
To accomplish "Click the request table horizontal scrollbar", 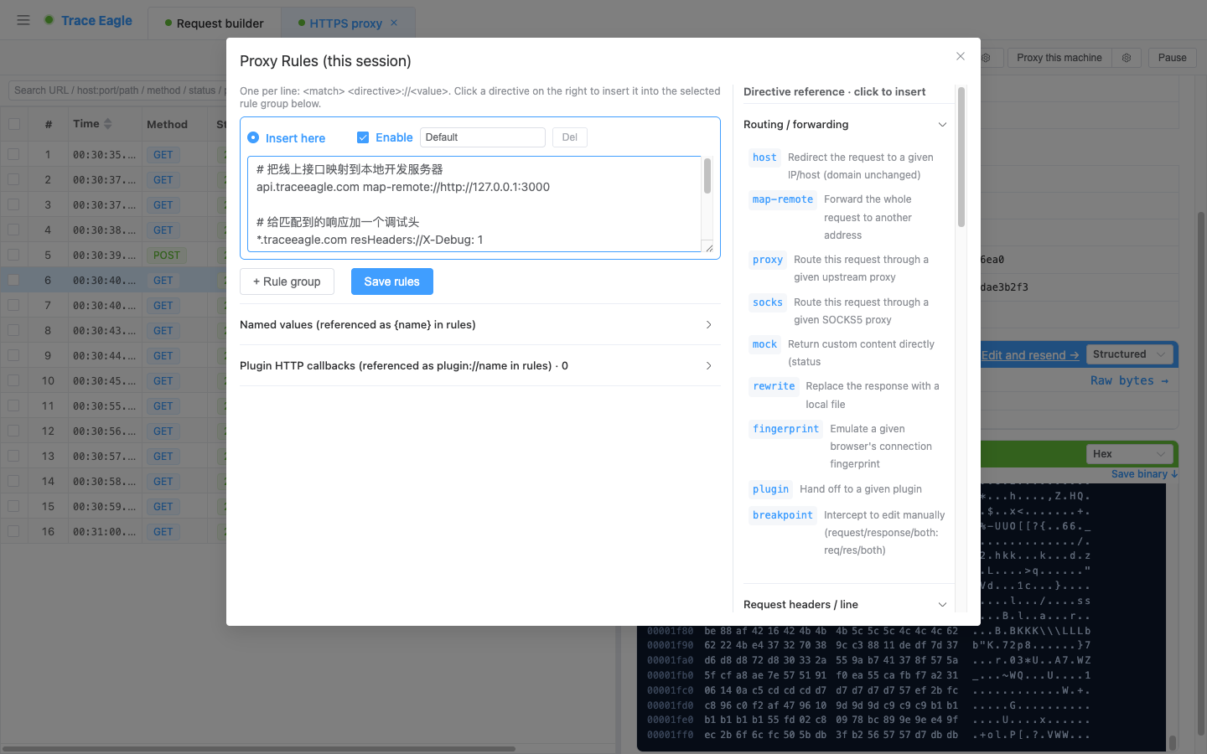I will [x=260, y=748].
